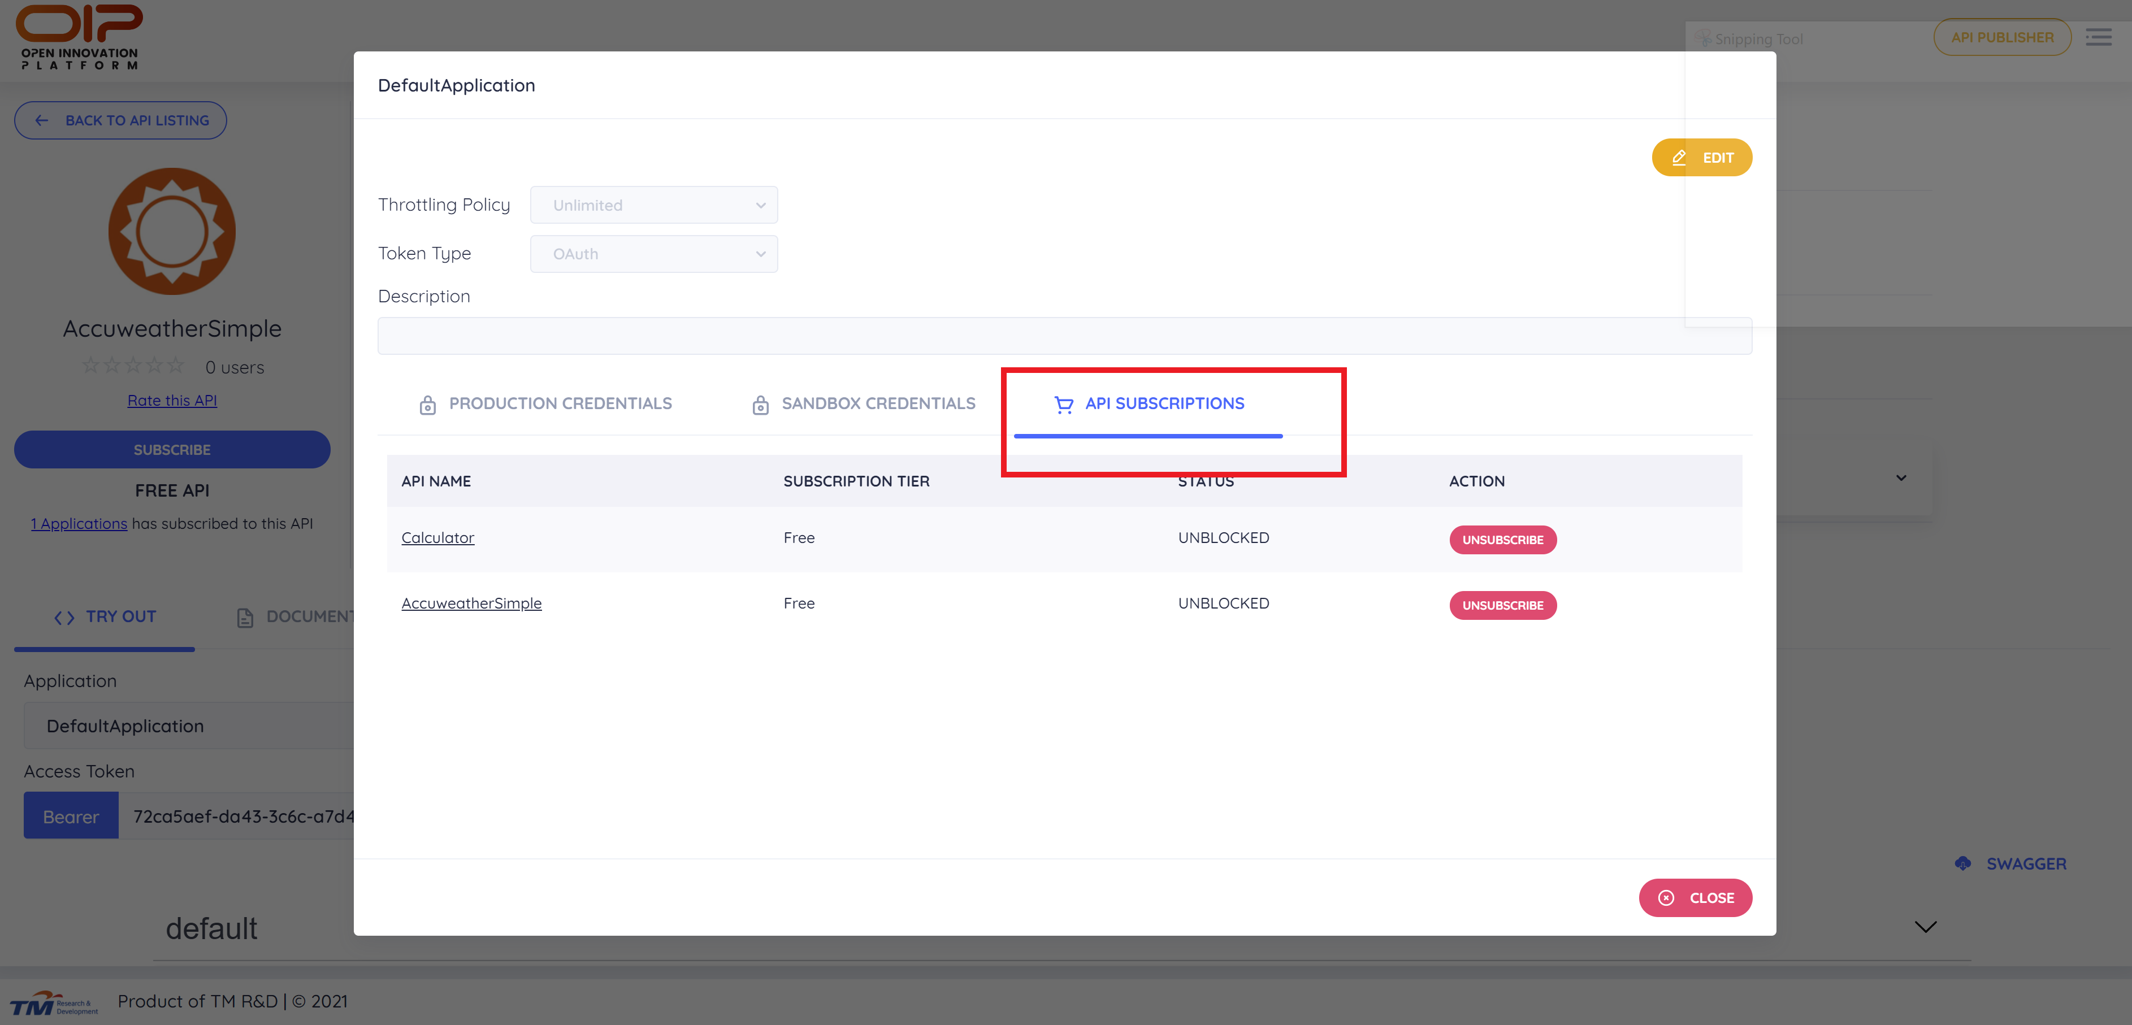Select the Try Out tab
This screenshot has width=2132, height=1025.
click(x=104, y=617)
